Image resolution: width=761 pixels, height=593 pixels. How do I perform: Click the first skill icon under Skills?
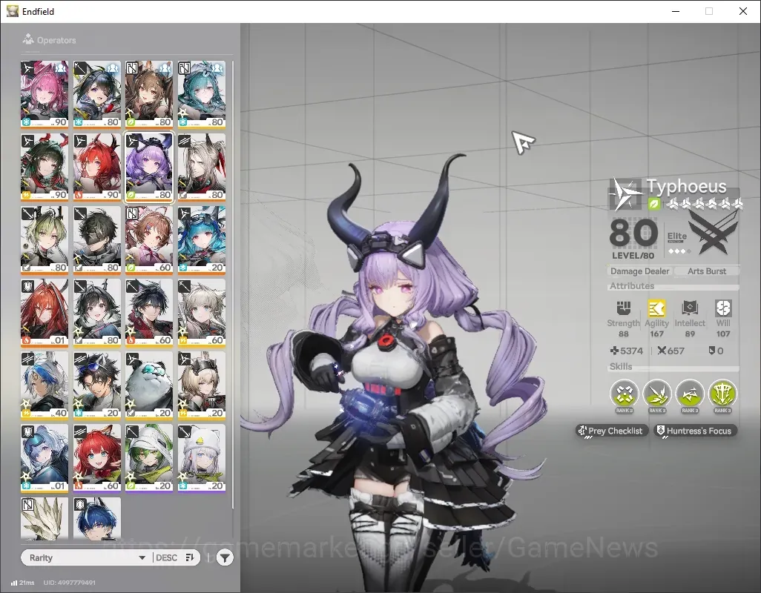click(624, 394)
